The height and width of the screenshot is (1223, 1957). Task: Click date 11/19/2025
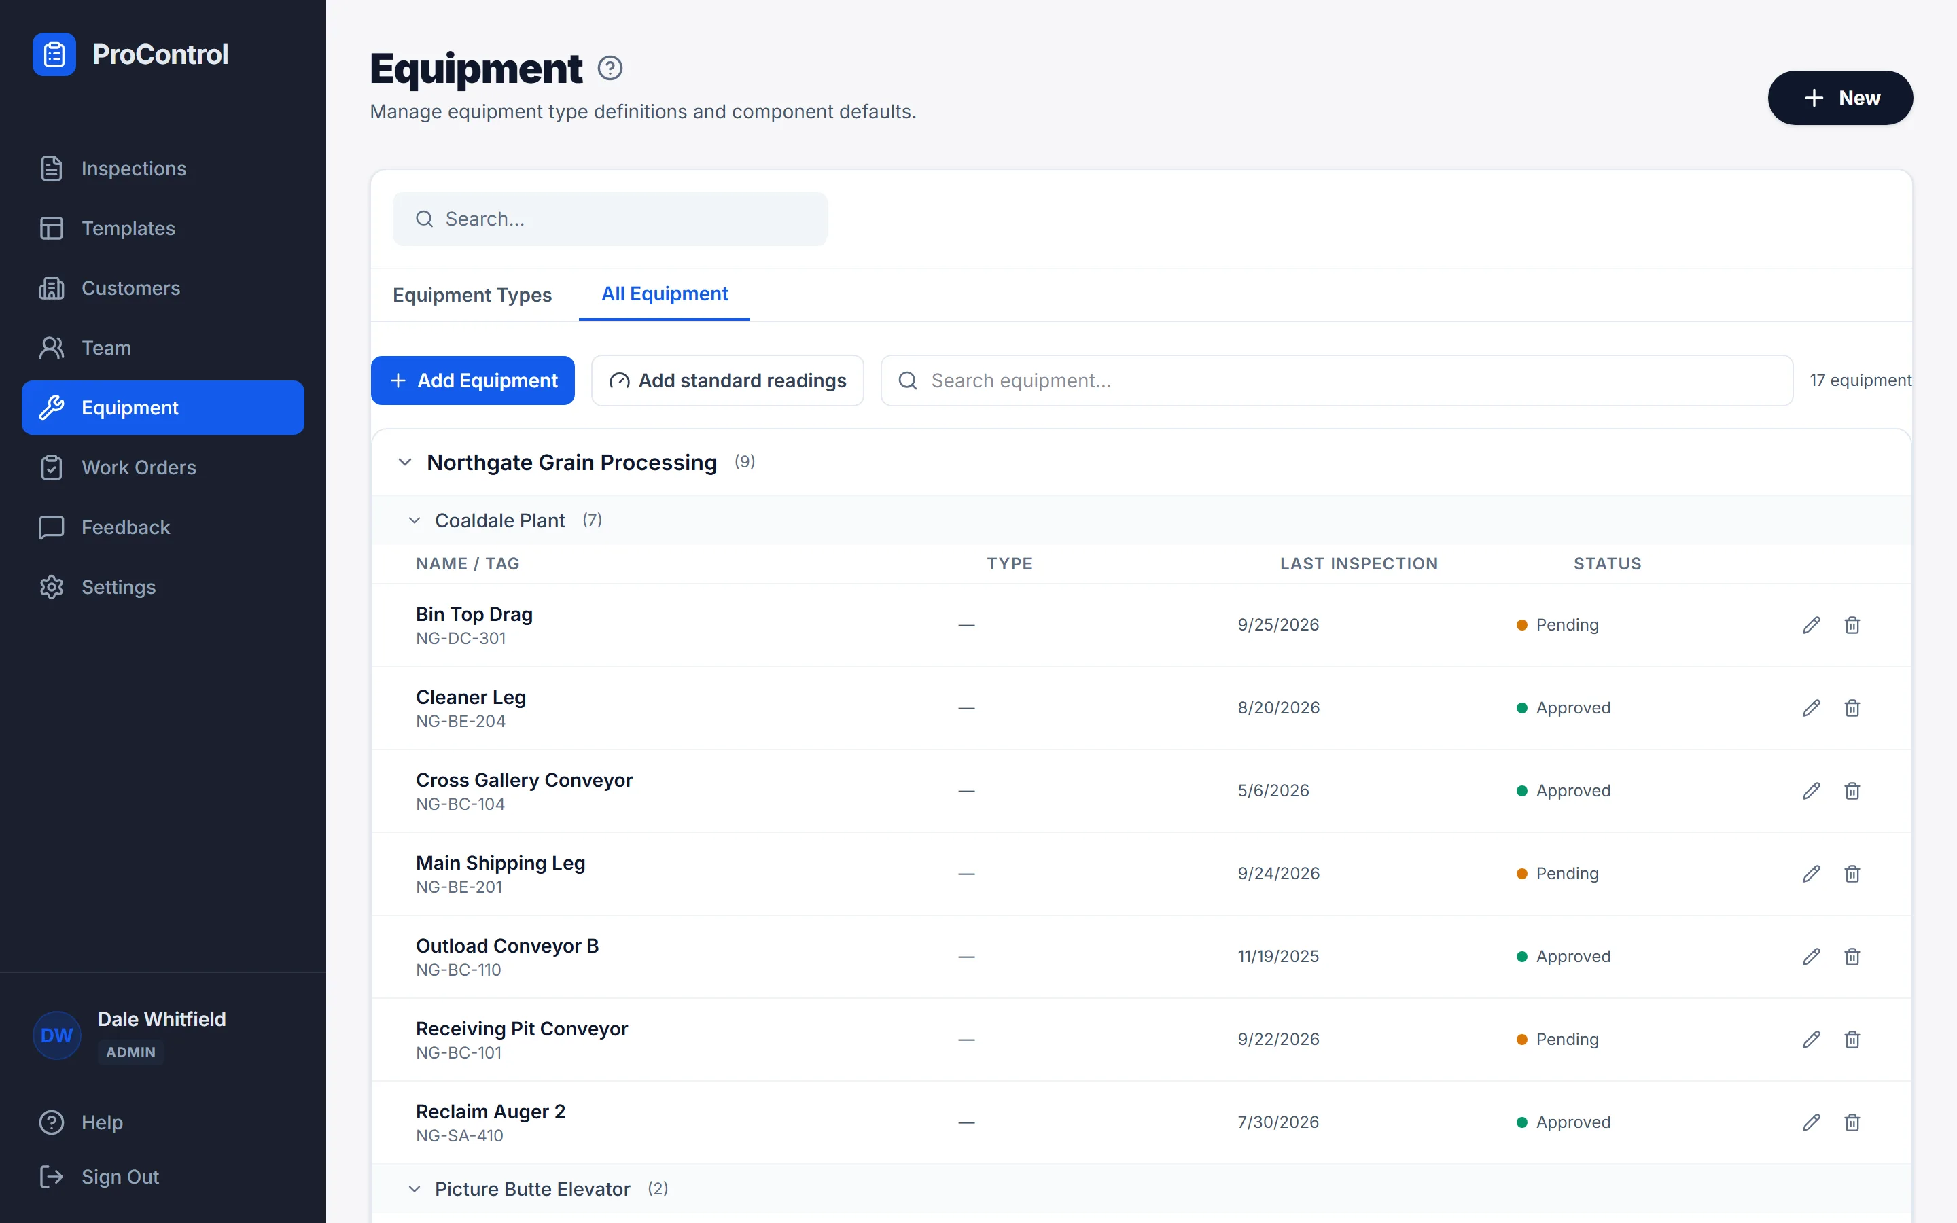pyautogui.click(x=1277, y=957)
